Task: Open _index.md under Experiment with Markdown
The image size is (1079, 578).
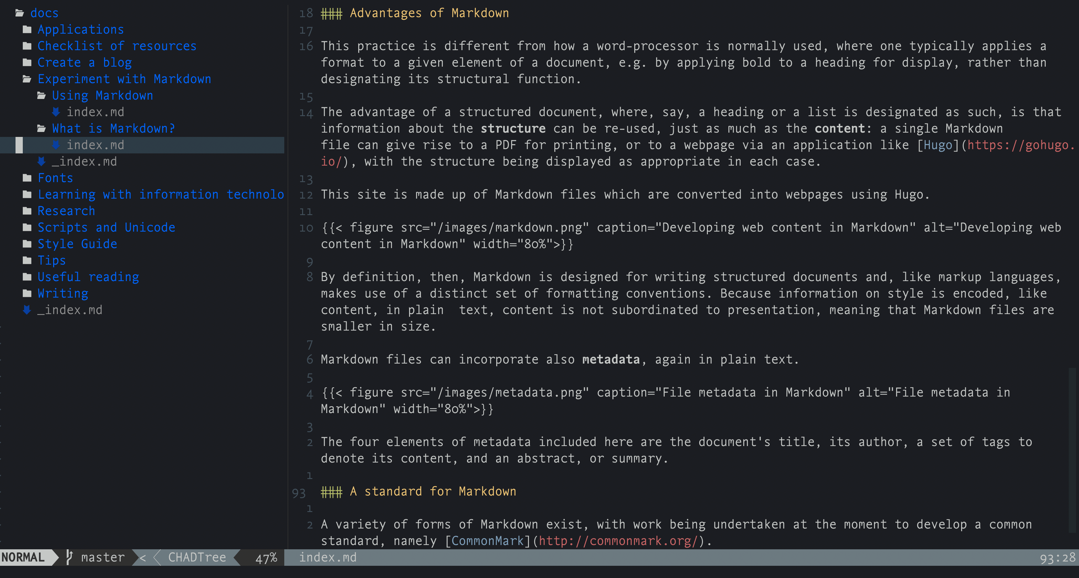Action: 84,162
